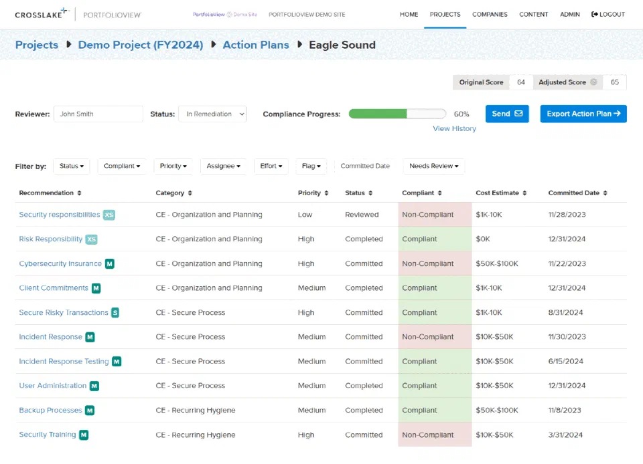
Task: Click the Committed Date filter field
Action: pos(365,166)
